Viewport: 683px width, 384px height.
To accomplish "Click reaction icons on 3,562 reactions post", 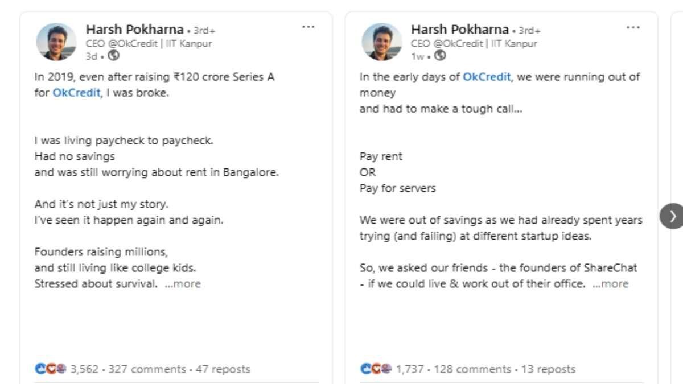I will 51,369.
